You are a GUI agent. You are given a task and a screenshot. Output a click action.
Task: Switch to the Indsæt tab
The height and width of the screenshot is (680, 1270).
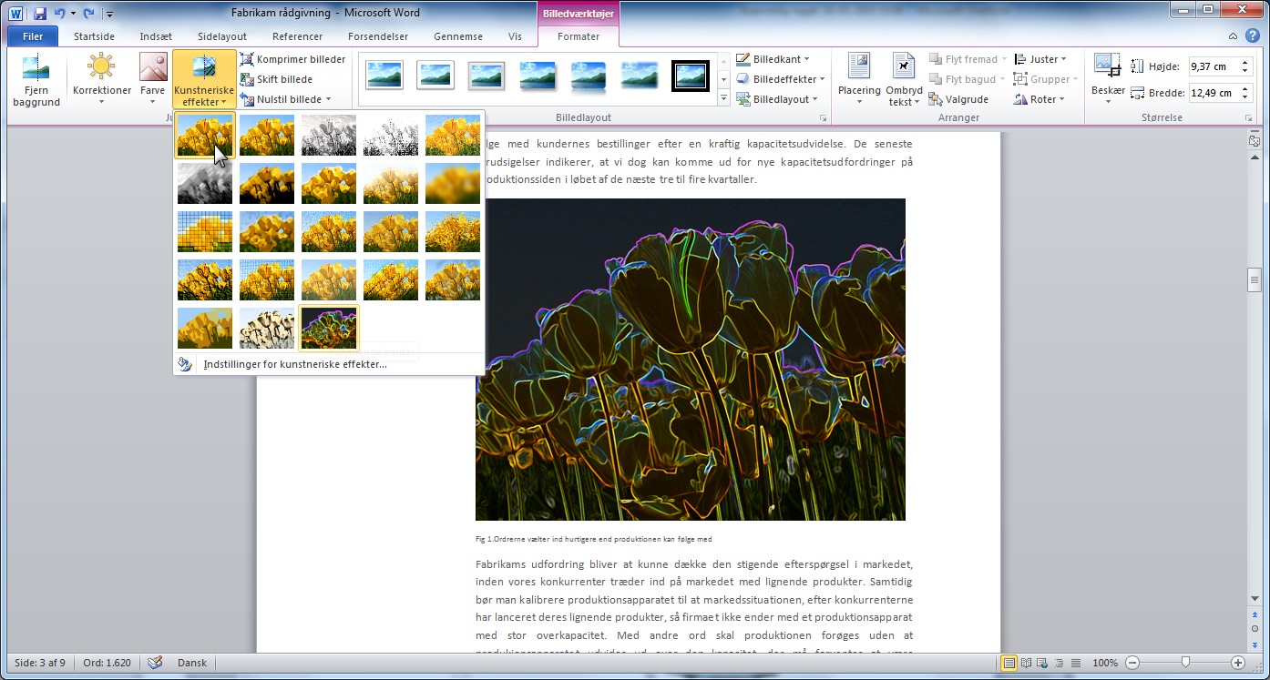tap(156, 36)
